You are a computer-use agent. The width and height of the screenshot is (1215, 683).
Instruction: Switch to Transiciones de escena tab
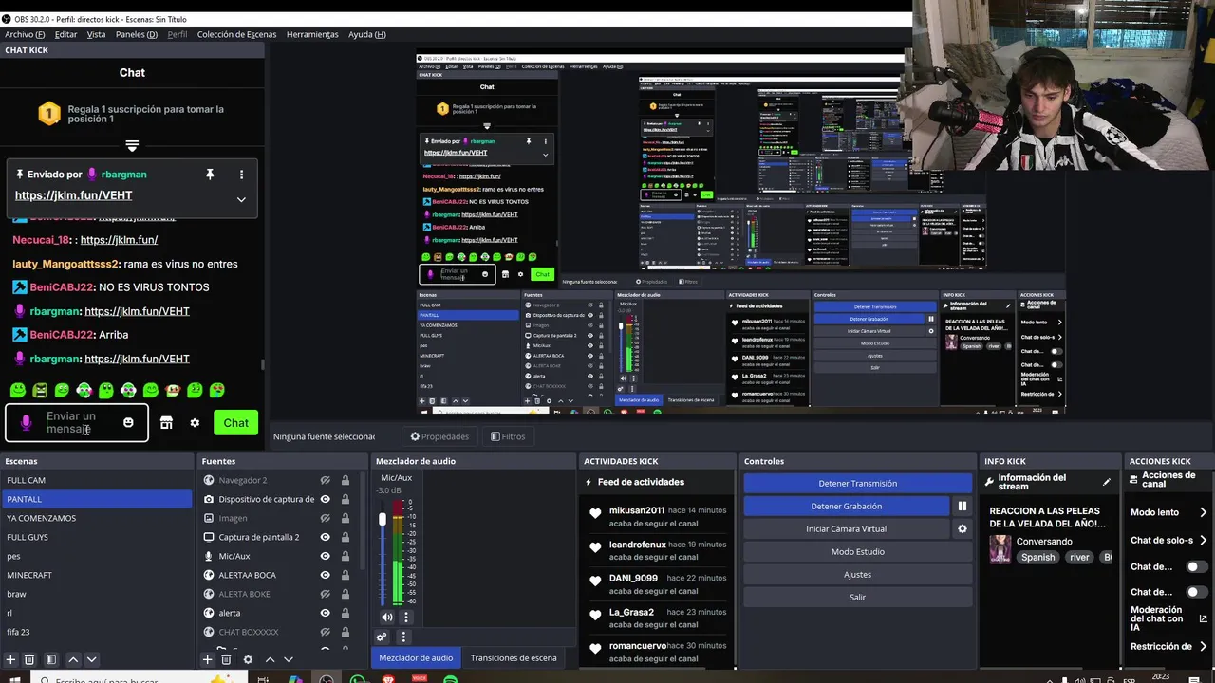(x=514, y=657)
